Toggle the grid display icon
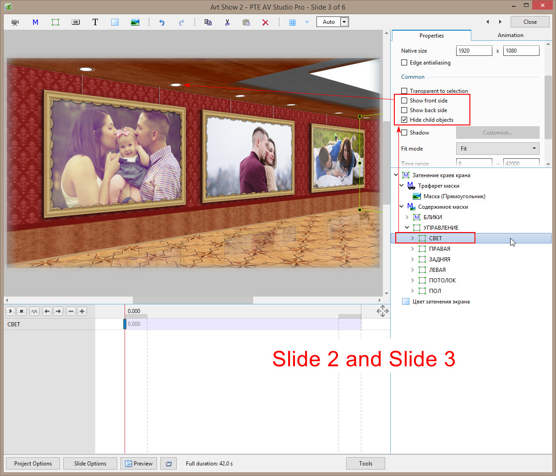The height and width of the screenshot is (476, 556). 292,22
